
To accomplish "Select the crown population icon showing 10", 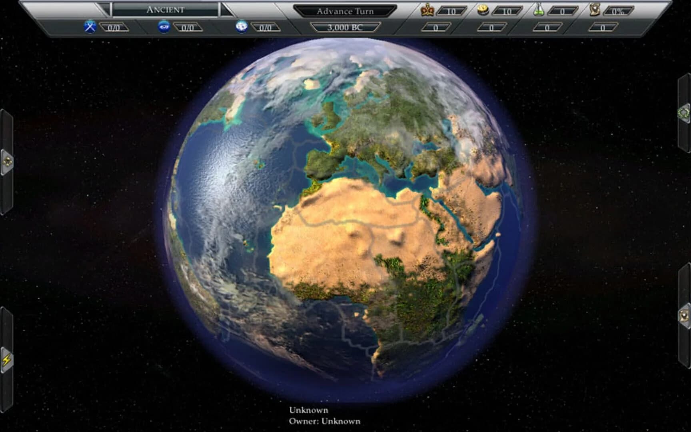I will 427,10.
